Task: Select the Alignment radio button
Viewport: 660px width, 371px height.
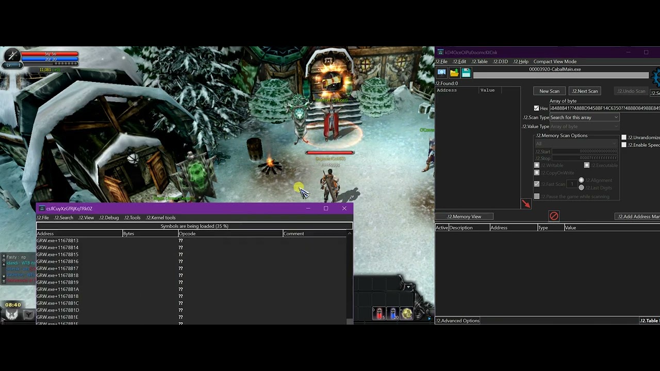Action: pyautogui.click(x=581, y=180)
